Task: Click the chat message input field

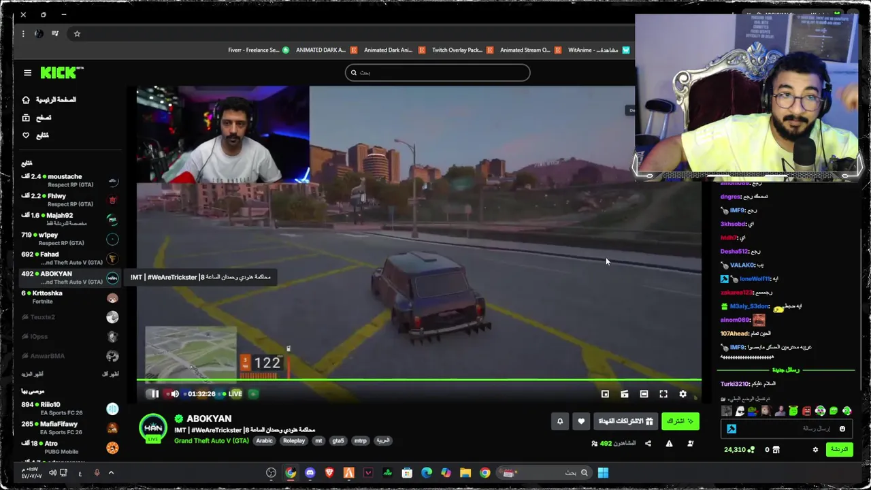Action: click(787, 429)
